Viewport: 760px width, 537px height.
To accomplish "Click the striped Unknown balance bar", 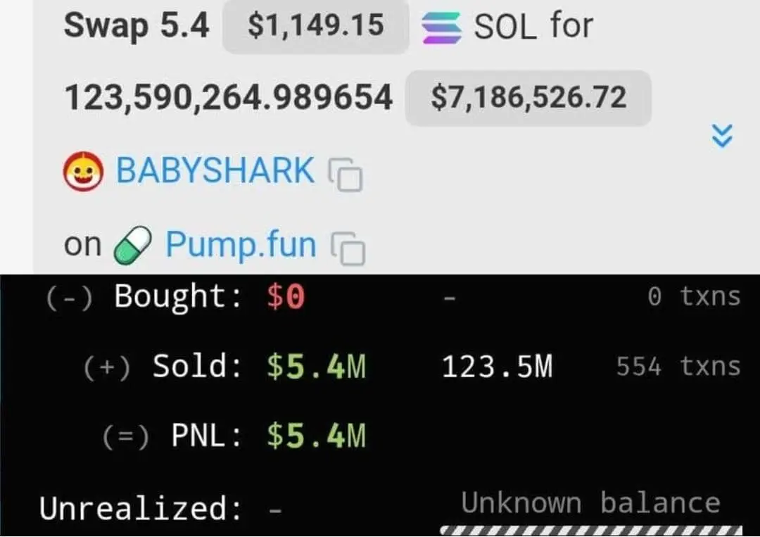I will [591, 531].
